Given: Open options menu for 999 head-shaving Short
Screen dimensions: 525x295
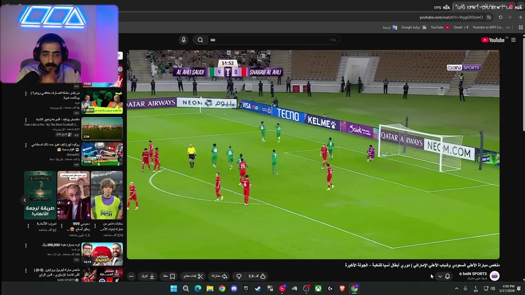Looking at the screenshot, I should click(x=62, y=226).
